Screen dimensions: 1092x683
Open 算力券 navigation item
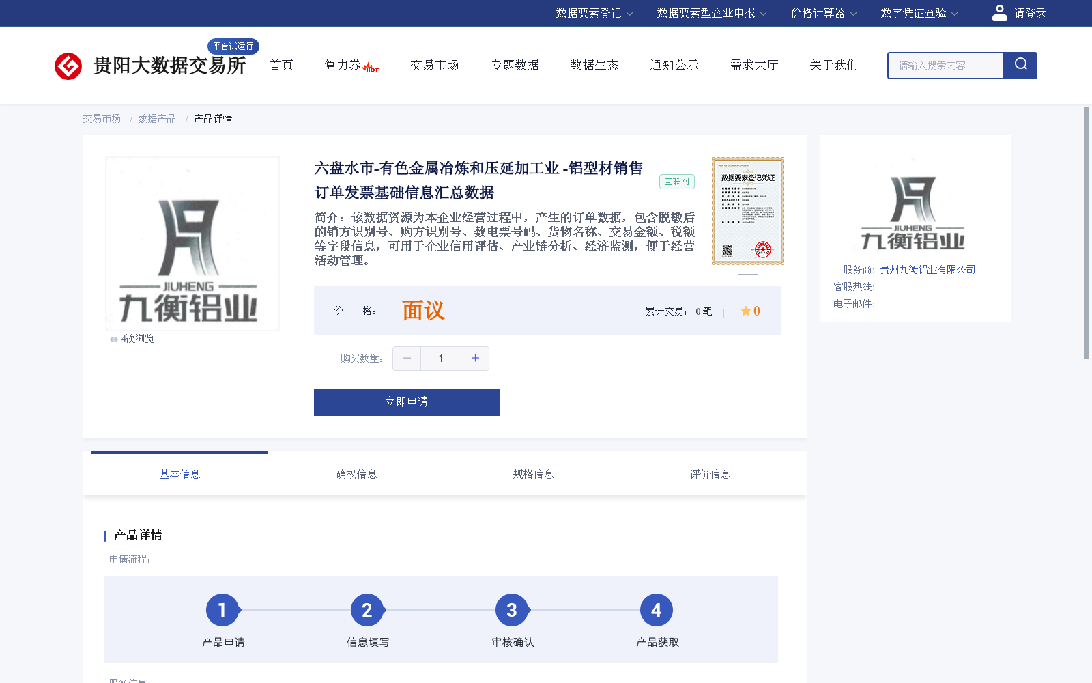[x=343, y=65]
